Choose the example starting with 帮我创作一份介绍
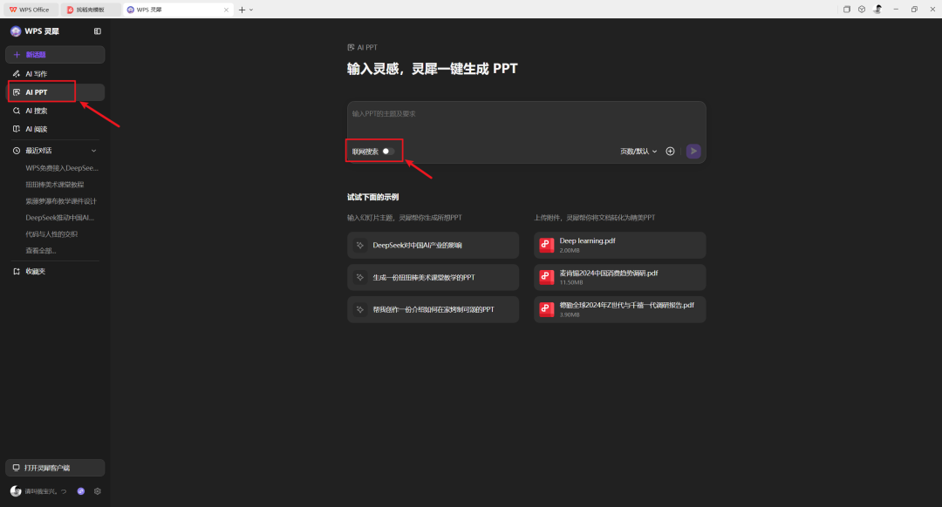Screen dimensions: 942x507 pyautogui.click(x=433, y=309)
